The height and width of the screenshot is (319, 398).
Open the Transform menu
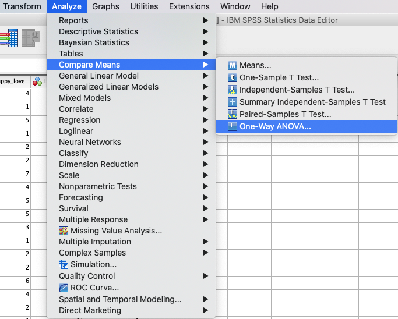point(22,6)
